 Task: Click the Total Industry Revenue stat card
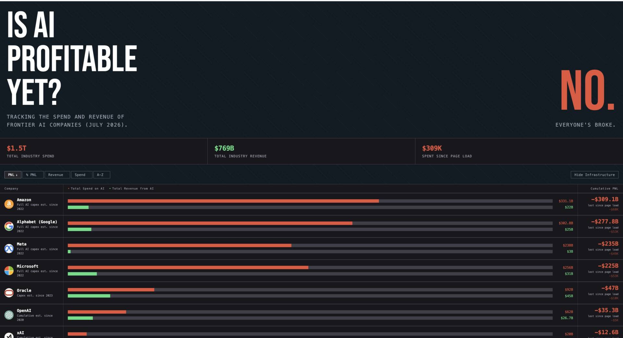click(x=311, y=151)
